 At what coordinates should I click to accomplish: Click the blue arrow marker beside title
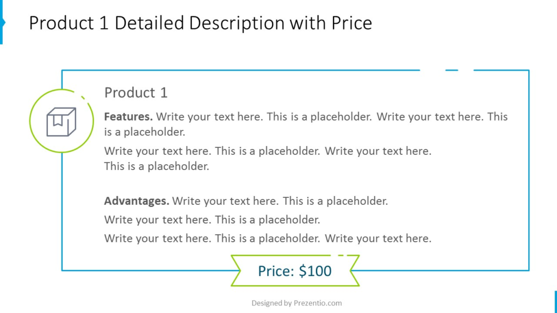(x=3, y=22)
